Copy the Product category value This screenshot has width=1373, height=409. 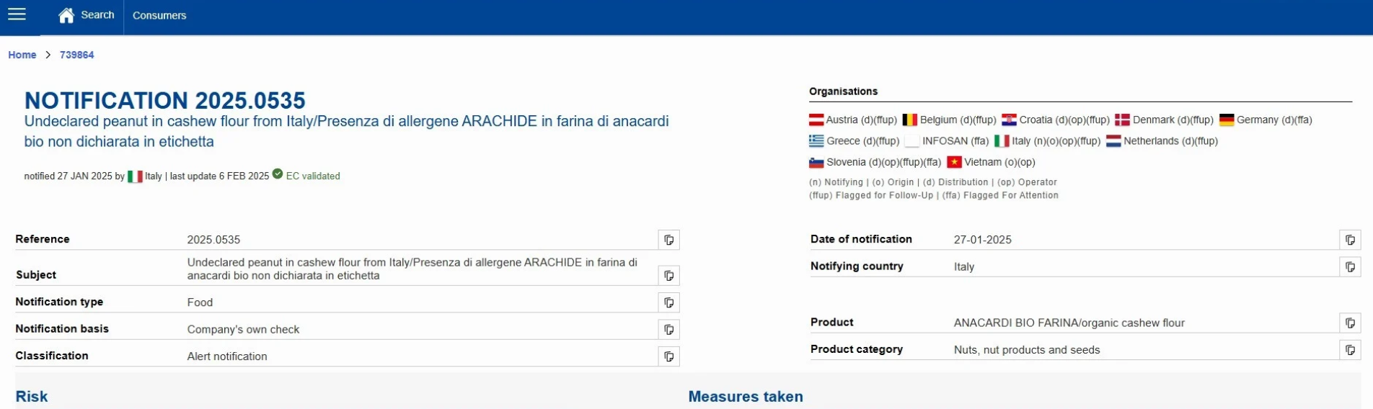coord(1350,350)
